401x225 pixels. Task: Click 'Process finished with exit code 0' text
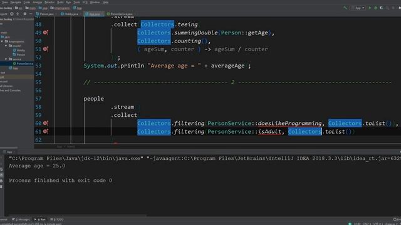tap(60, 181)
